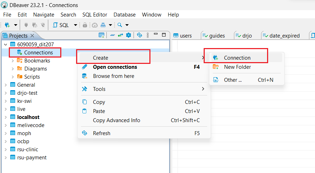Select Other... in the Create submenu

click(x=247, y=80)
